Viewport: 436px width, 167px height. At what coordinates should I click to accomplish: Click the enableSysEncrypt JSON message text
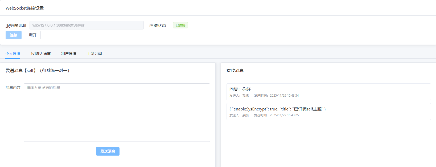click(x=277, y=109)
